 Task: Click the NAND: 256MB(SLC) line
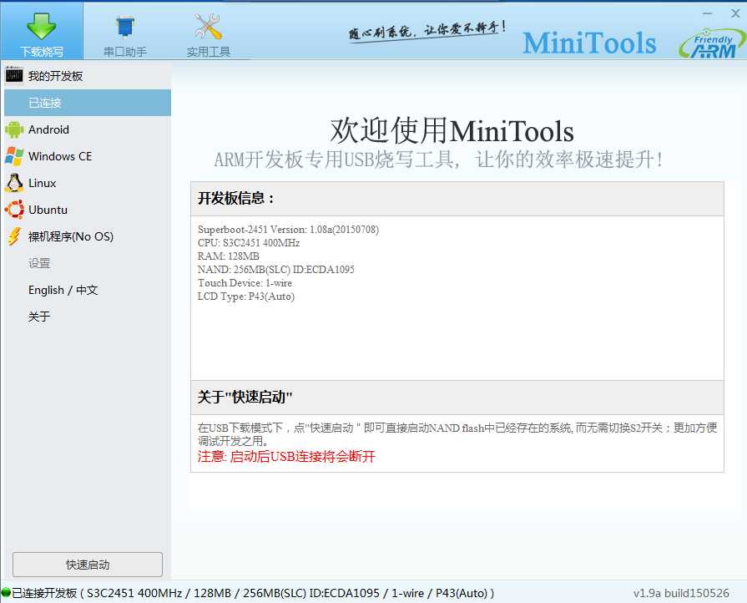(275, 269)
